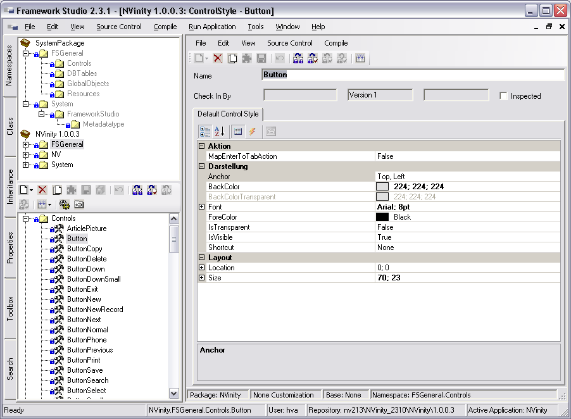Select ButtonNewRecord in the Controls list
Screen dimensions: 571x419
(95, 310)
